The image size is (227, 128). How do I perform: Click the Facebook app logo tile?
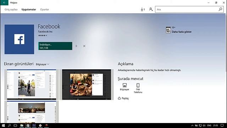[x=19, y=39]
